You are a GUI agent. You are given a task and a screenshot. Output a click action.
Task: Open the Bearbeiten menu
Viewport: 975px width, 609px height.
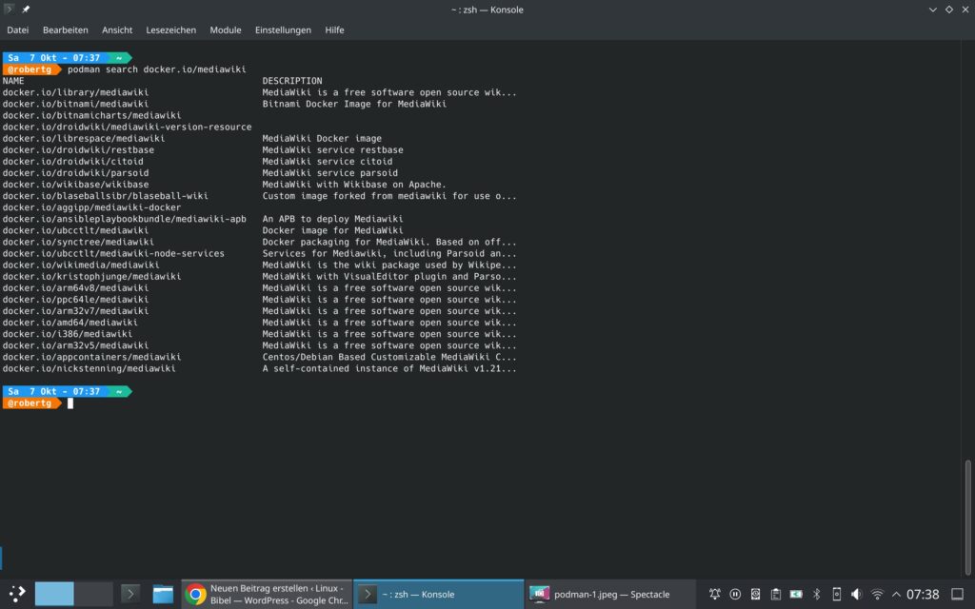[x=66, y=29]
